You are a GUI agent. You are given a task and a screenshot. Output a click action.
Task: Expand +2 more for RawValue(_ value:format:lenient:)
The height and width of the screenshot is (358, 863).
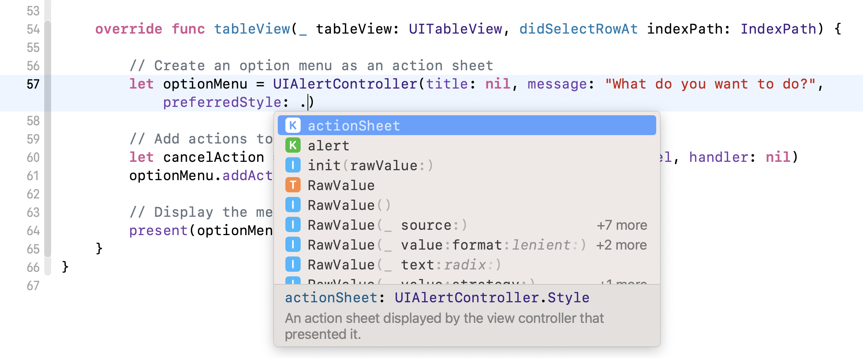point(621,245)
